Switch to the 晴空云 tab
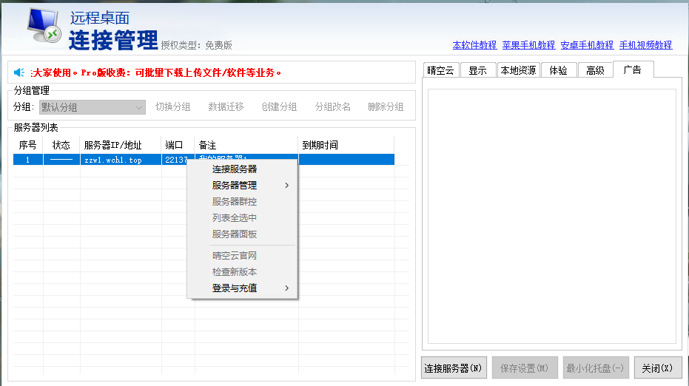Viewport: 689px width, 386px height. coord(440,71)
